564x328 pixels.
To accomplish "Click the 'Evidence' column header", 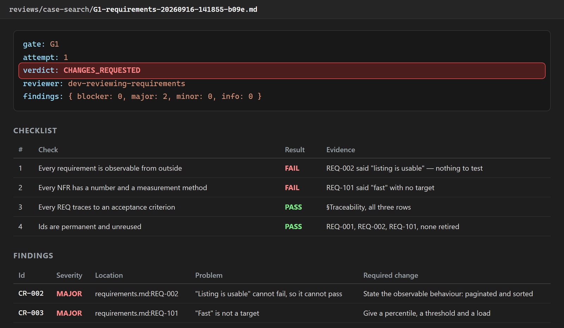I will 341,150.
